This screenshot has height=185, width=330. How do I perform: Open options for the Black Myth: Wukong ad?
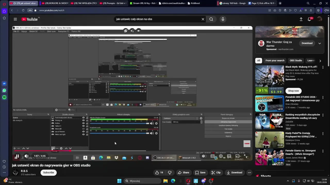click(x=323, y=67)
